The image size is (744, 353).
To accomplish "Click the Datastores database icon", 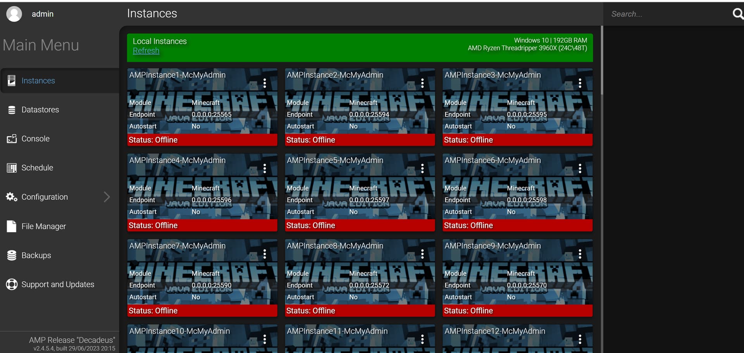I will click(x=12, y=110).
